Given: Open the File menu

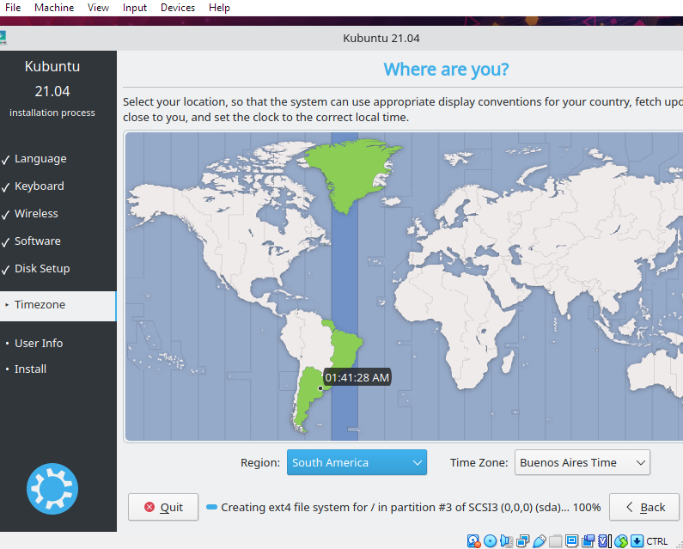Looking at the screenshot, I should click(x=13, y=8).
